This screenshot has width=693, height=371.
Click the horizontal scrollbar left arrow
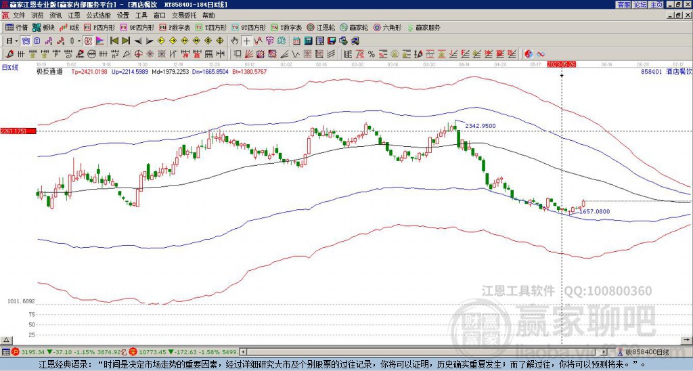[x=243, y=352]
